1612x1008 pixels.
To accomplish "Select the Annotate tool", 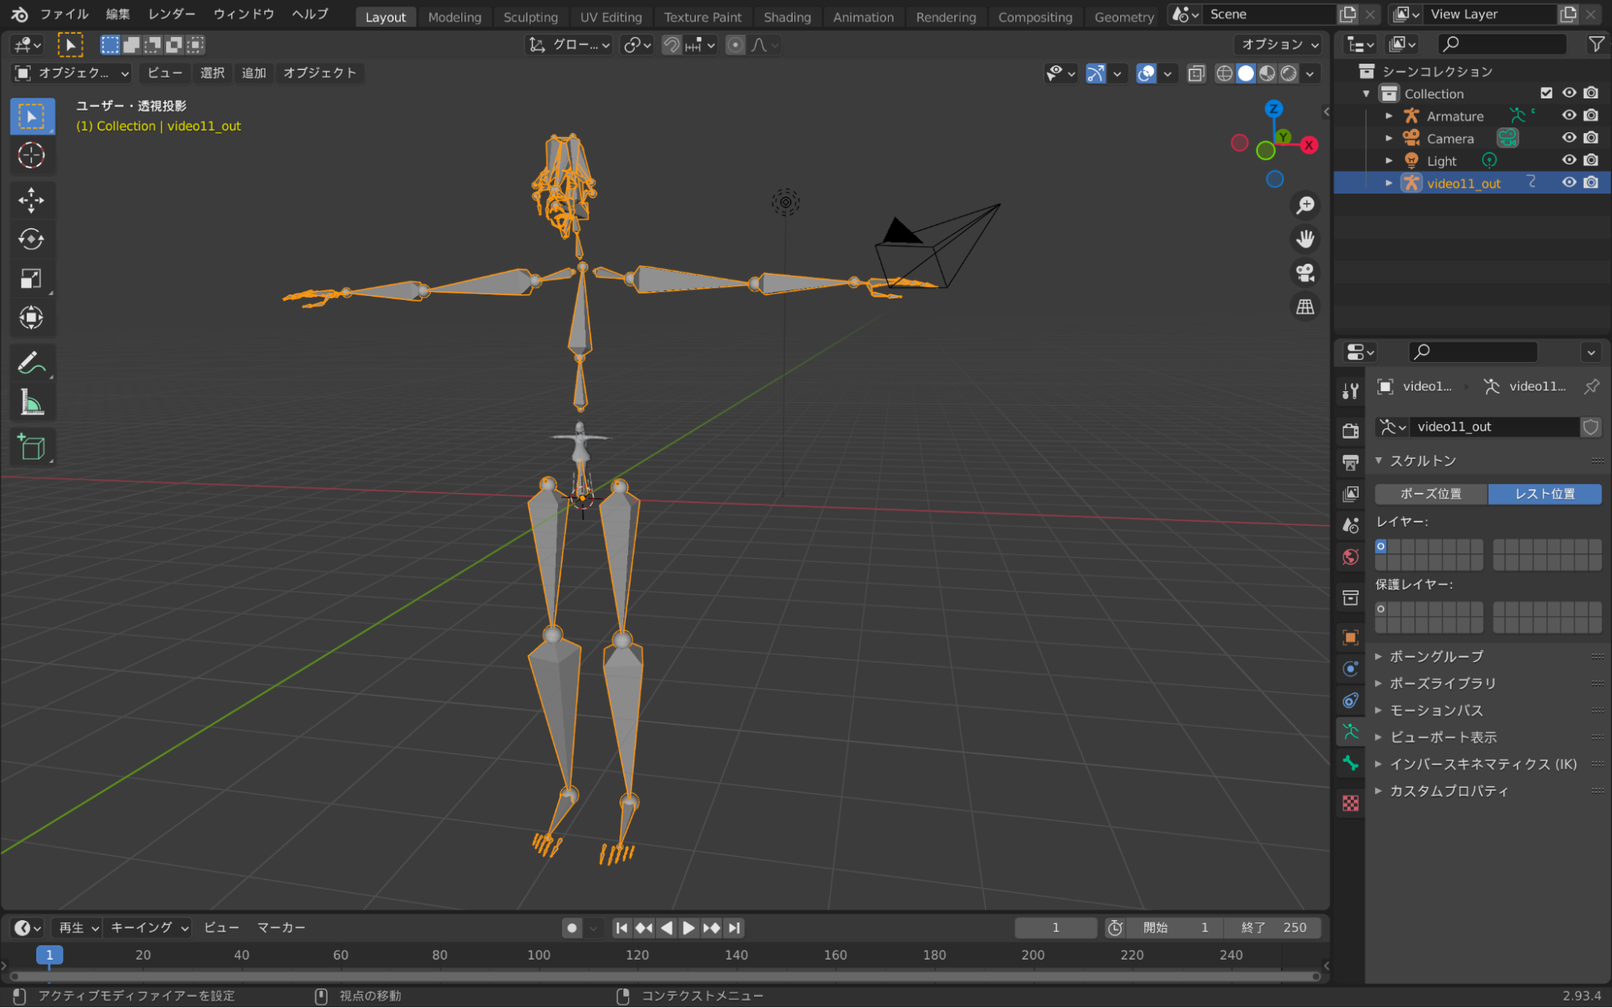I will pyautogui.click(x=31, y=363).
